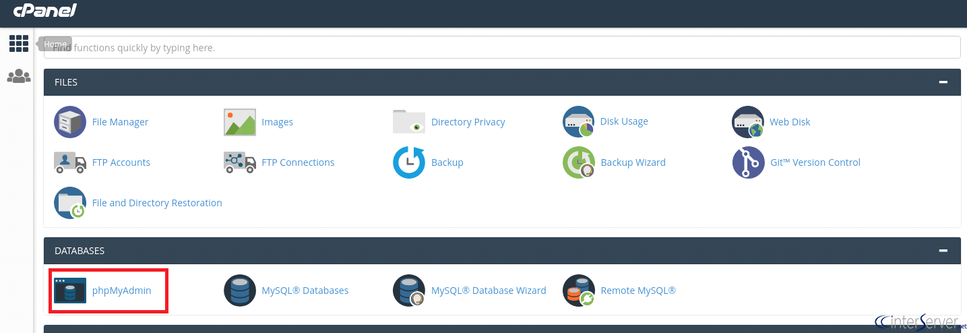Screen dimensions: 967x333
Task: Open the Git Version Control icon
Action: click(748, 162)
